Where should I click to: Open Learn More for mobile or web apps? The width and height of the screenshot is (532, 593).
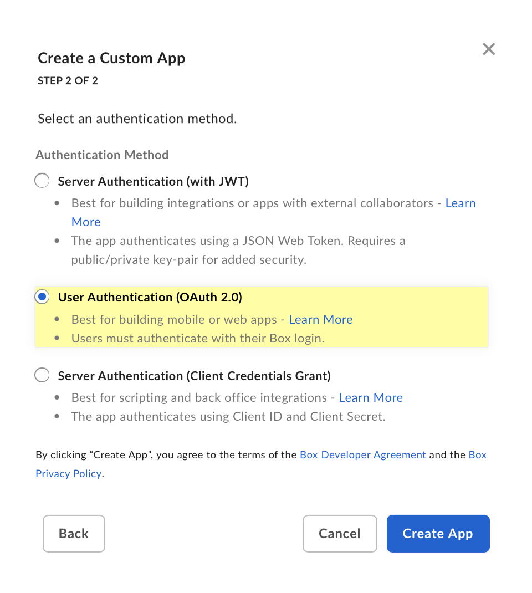pyautogui.click(x=320, y=320)
